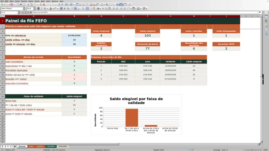Insert a chart using the chart icon
This screenshot has width=269, height=151.
pyautogui.click(x=94, y=5)
